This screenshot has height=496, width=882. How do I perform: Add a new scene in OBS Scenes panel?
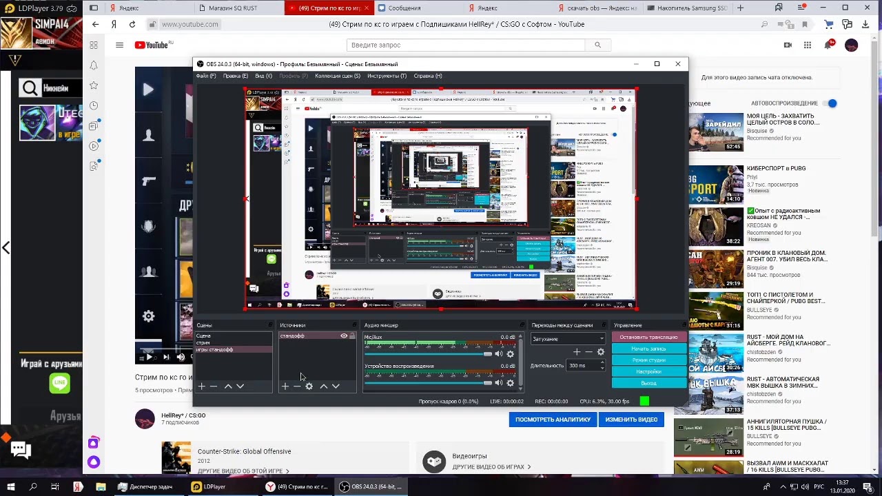click(x=201, y=386)
